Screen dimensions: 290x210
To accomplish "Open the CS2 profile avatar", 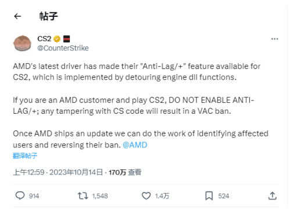I will click(x=22, y=44).
